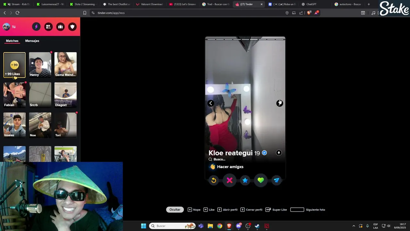
Task: Click the blue star Super Like button
Action: pyautogui.click(x=245, y=180)
